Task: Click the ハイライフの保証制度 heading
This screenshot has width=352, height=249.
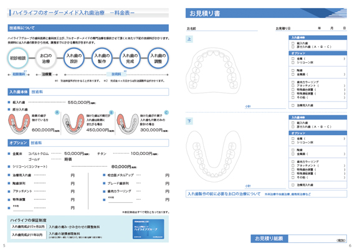Action: (28, 220)
